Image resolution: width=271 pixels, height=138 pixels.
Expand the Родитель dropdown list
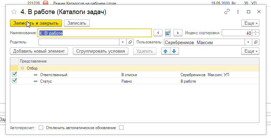(123, 42)
